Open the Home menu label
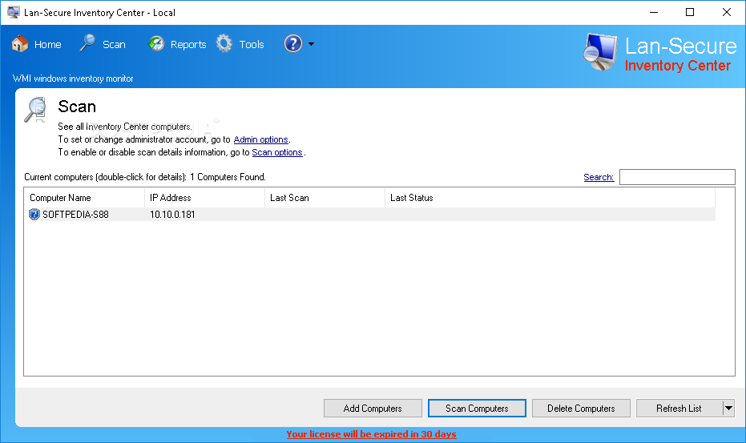Viewport: 746px width, 443px height. click(x=47, y=45)
